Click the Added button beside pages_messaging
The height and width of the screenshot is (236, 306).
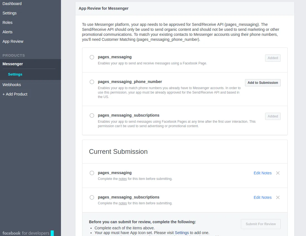point(273,58)
